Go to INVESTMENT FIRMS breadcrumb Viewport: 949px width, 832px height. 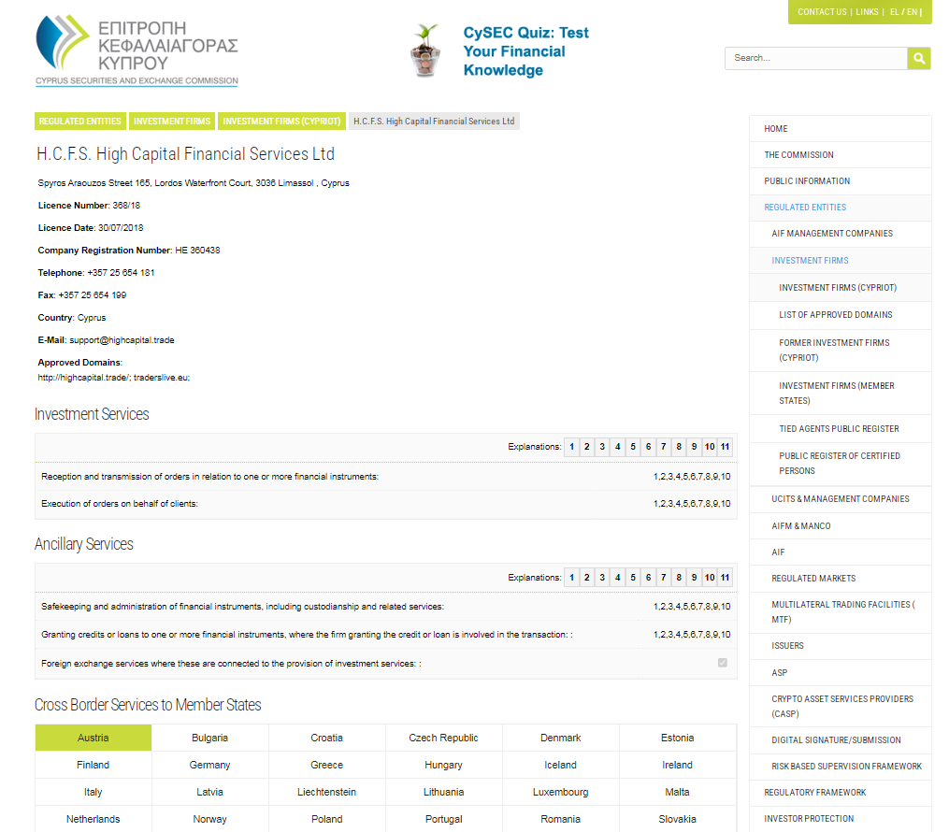tap(172, 121)
